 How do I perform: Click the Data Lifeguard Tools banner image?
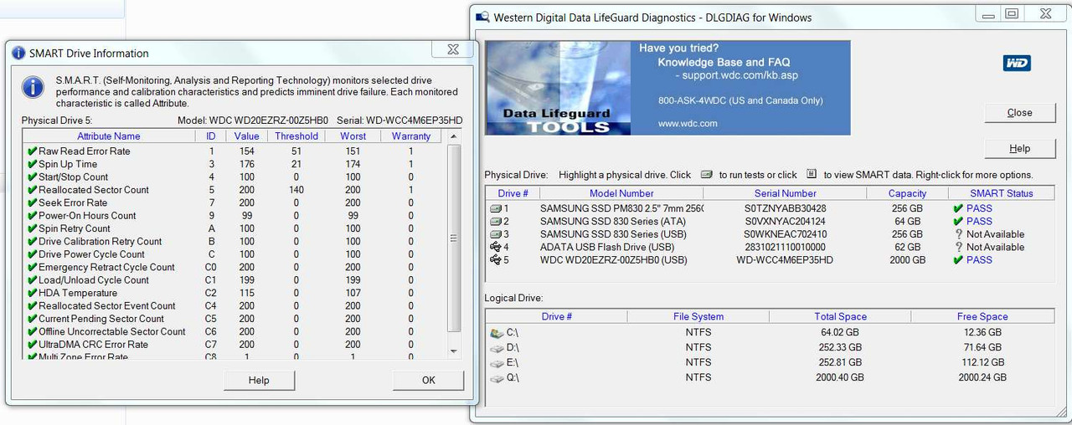(668, 88)
